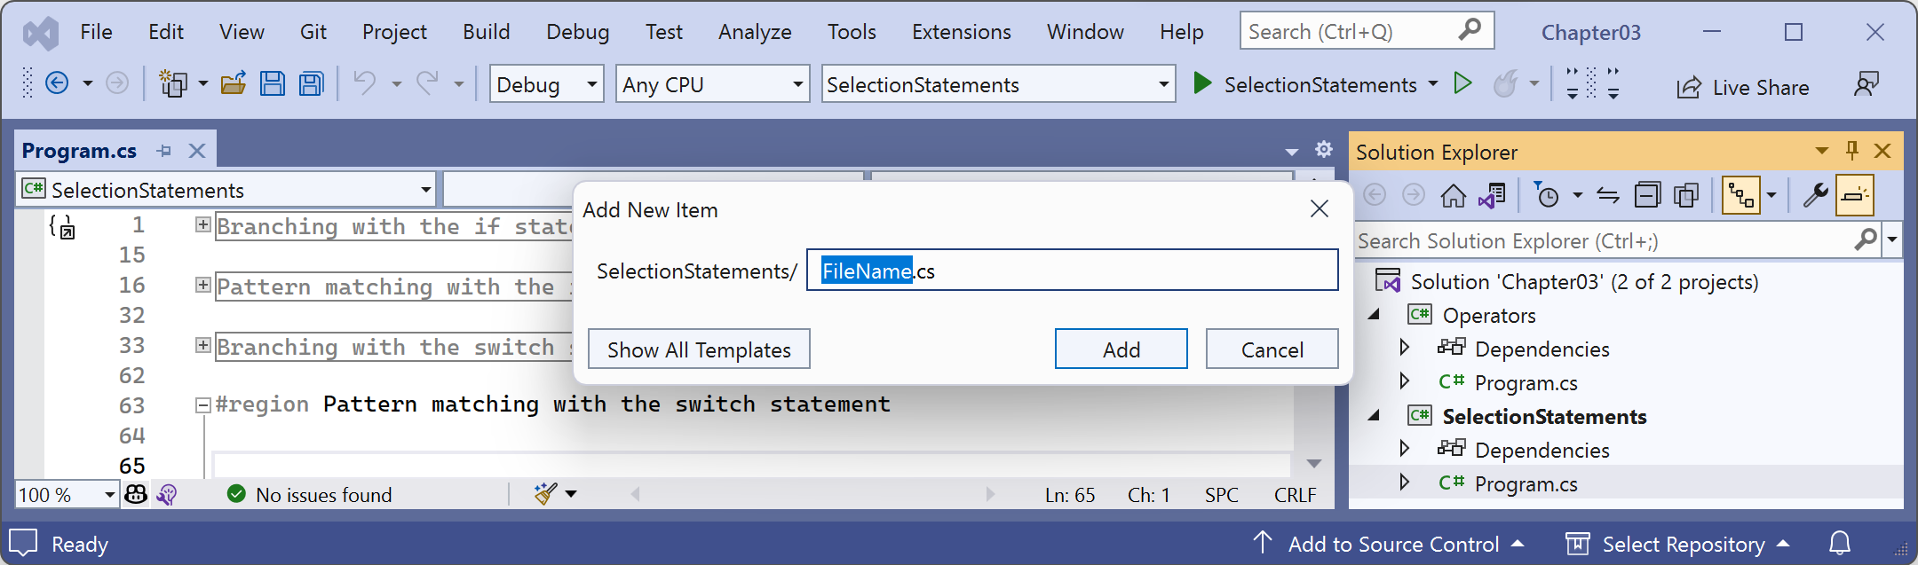Click the New Project toolbar icon
The height and width of the screenshot is (565, 1918).
[x=172, y=83]
